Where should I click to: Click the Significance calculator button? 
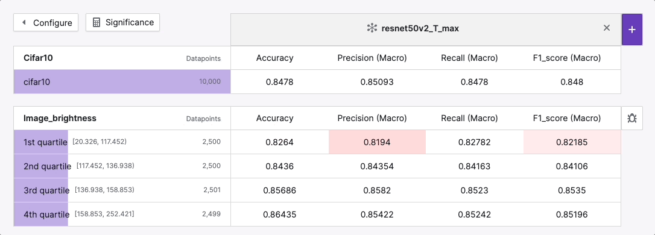(x=123, y=22)
